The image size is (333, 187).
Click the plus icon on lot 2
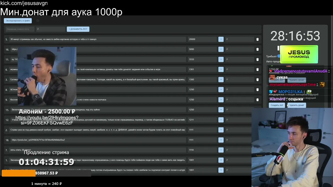pyautogui.click(x=221, y=130)
